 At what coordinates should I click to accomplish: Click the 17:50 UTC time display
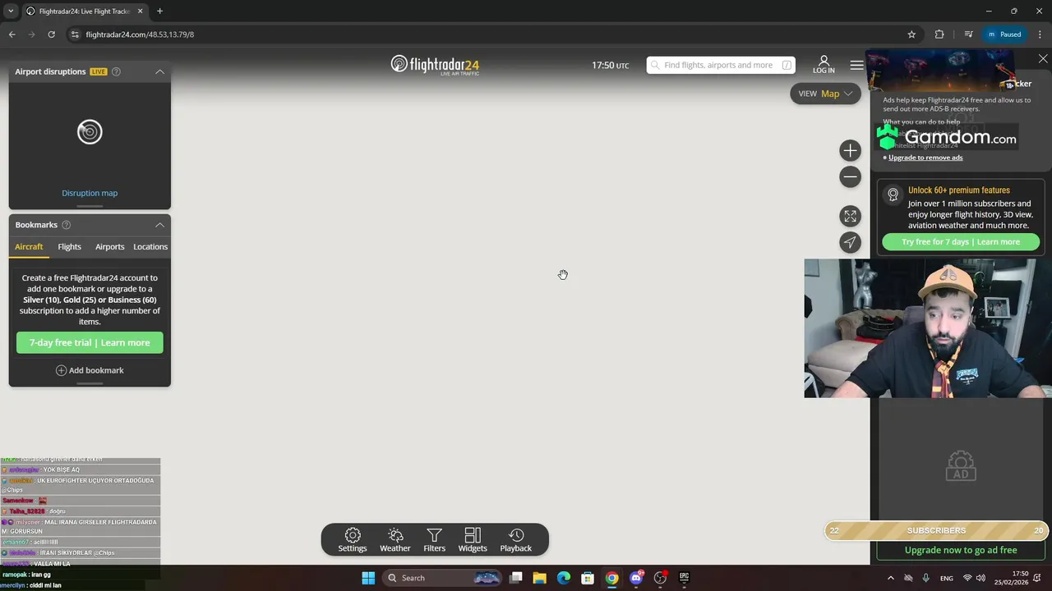pyautogui.click(x=610, y=66)
